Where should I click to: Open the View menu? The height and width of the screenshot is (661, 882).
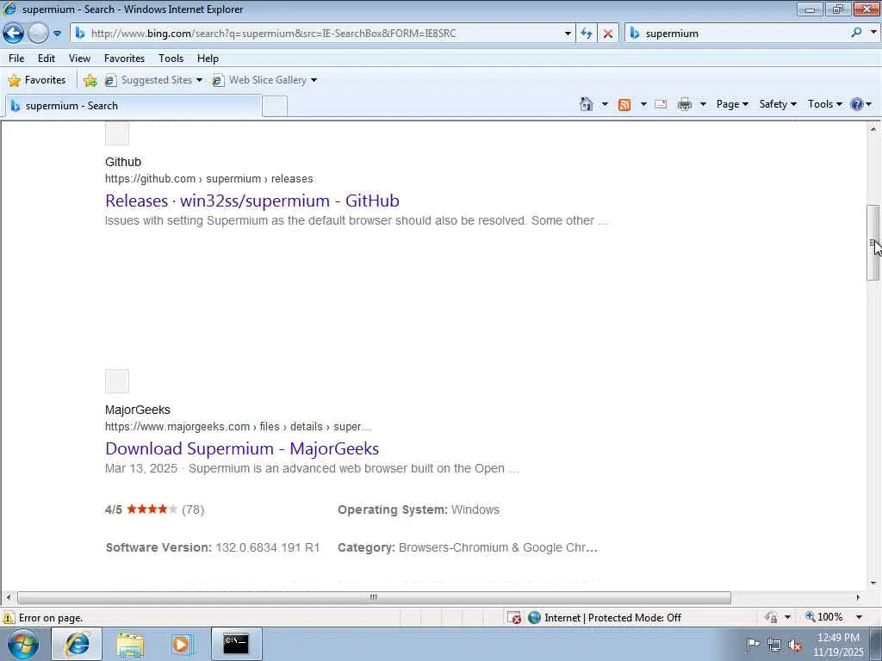pos(79,58)
